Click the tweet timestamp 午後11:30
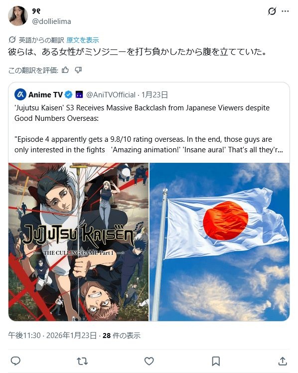The height and width of the screenshot is (373, 298). (x=24, y=336)
